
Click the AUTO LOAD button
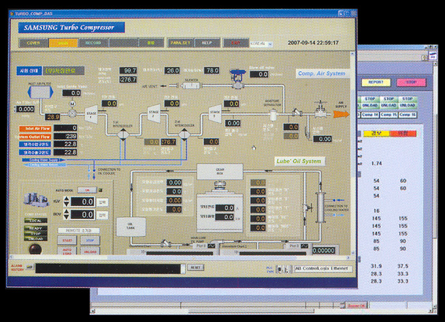(67, 251)
